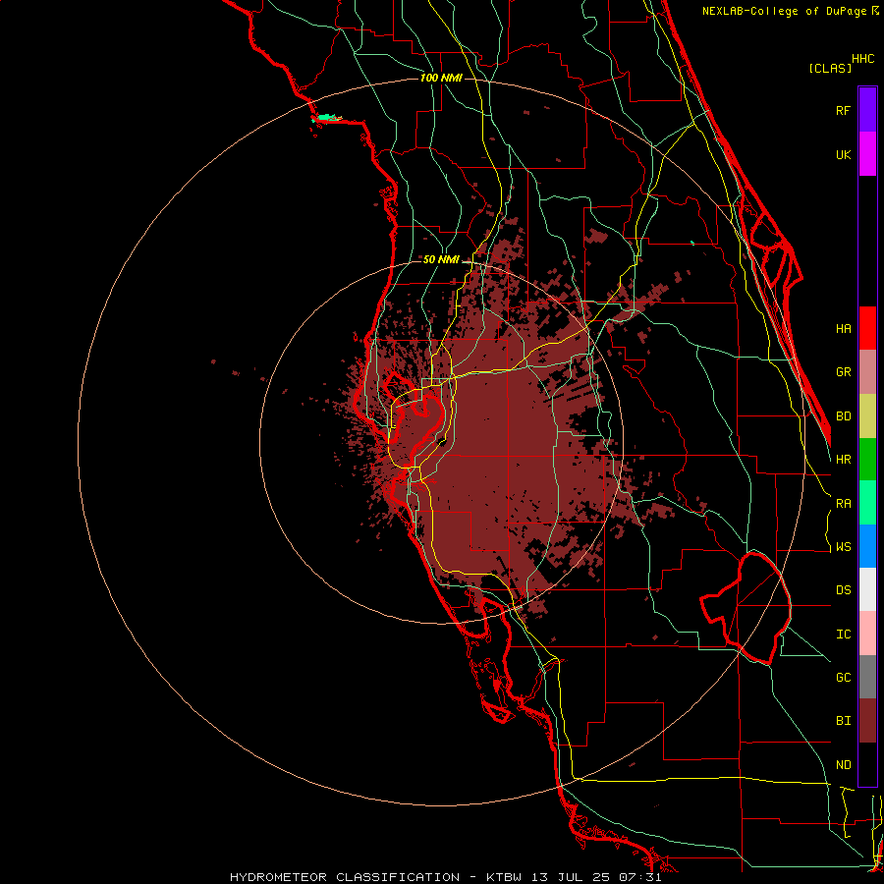
Task: Click the "HHC" product code text
Action: (x=862, y=59)
